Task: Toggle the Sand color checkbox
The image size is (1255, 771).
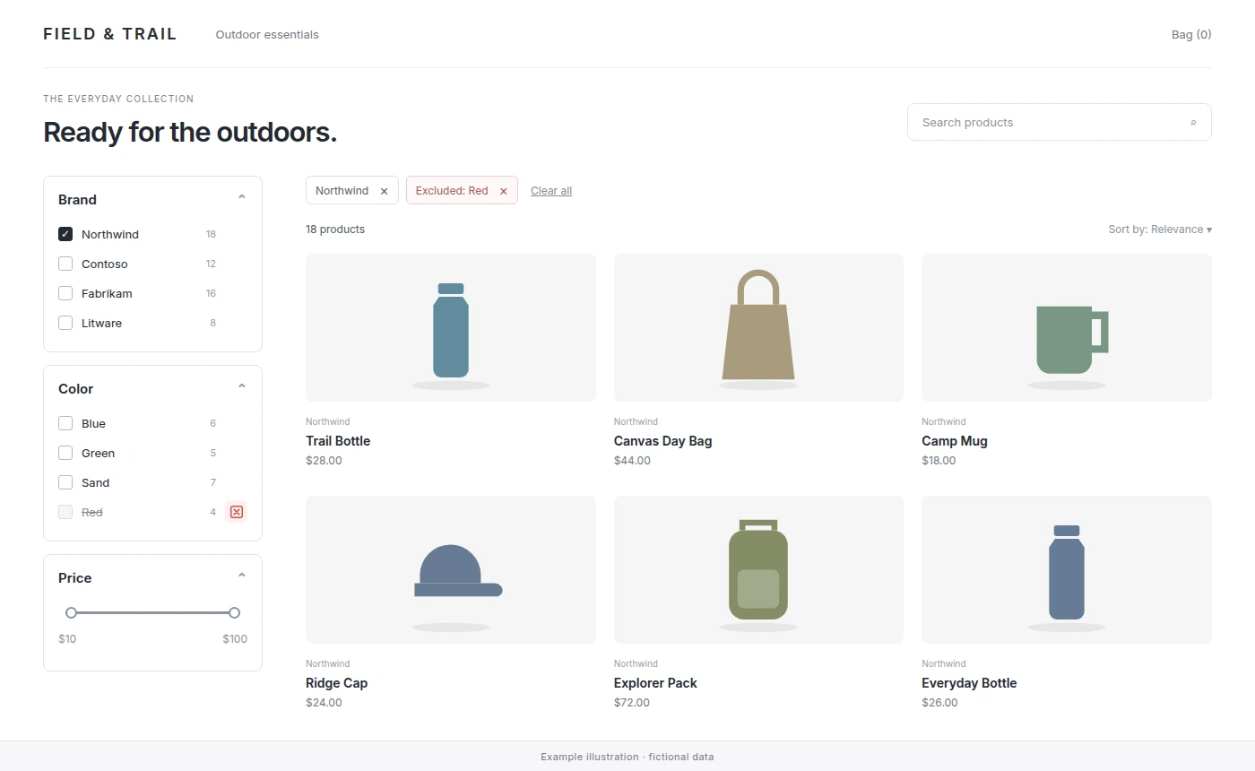Action: (65, 482)
